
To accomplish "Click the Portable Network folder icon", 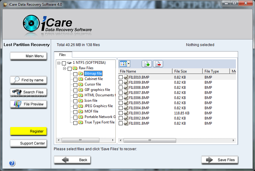I will (x=81, y=117).
